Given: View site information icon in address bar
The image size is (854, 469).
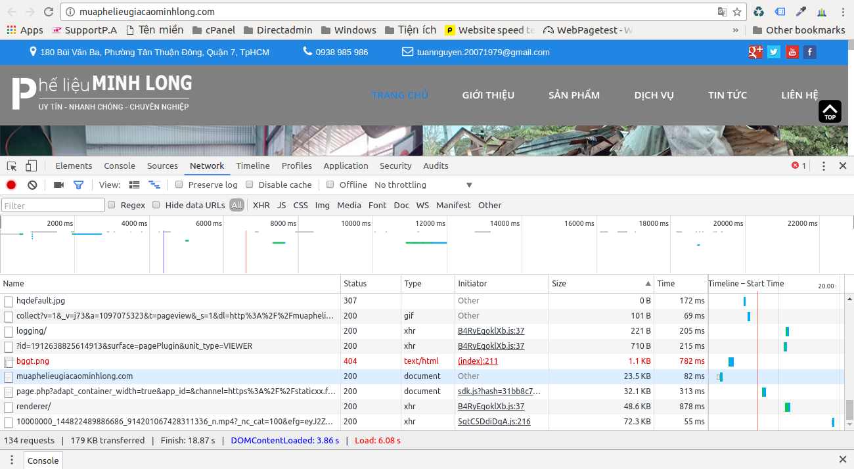Looking at the screenshot, I should tap(70, 12).
